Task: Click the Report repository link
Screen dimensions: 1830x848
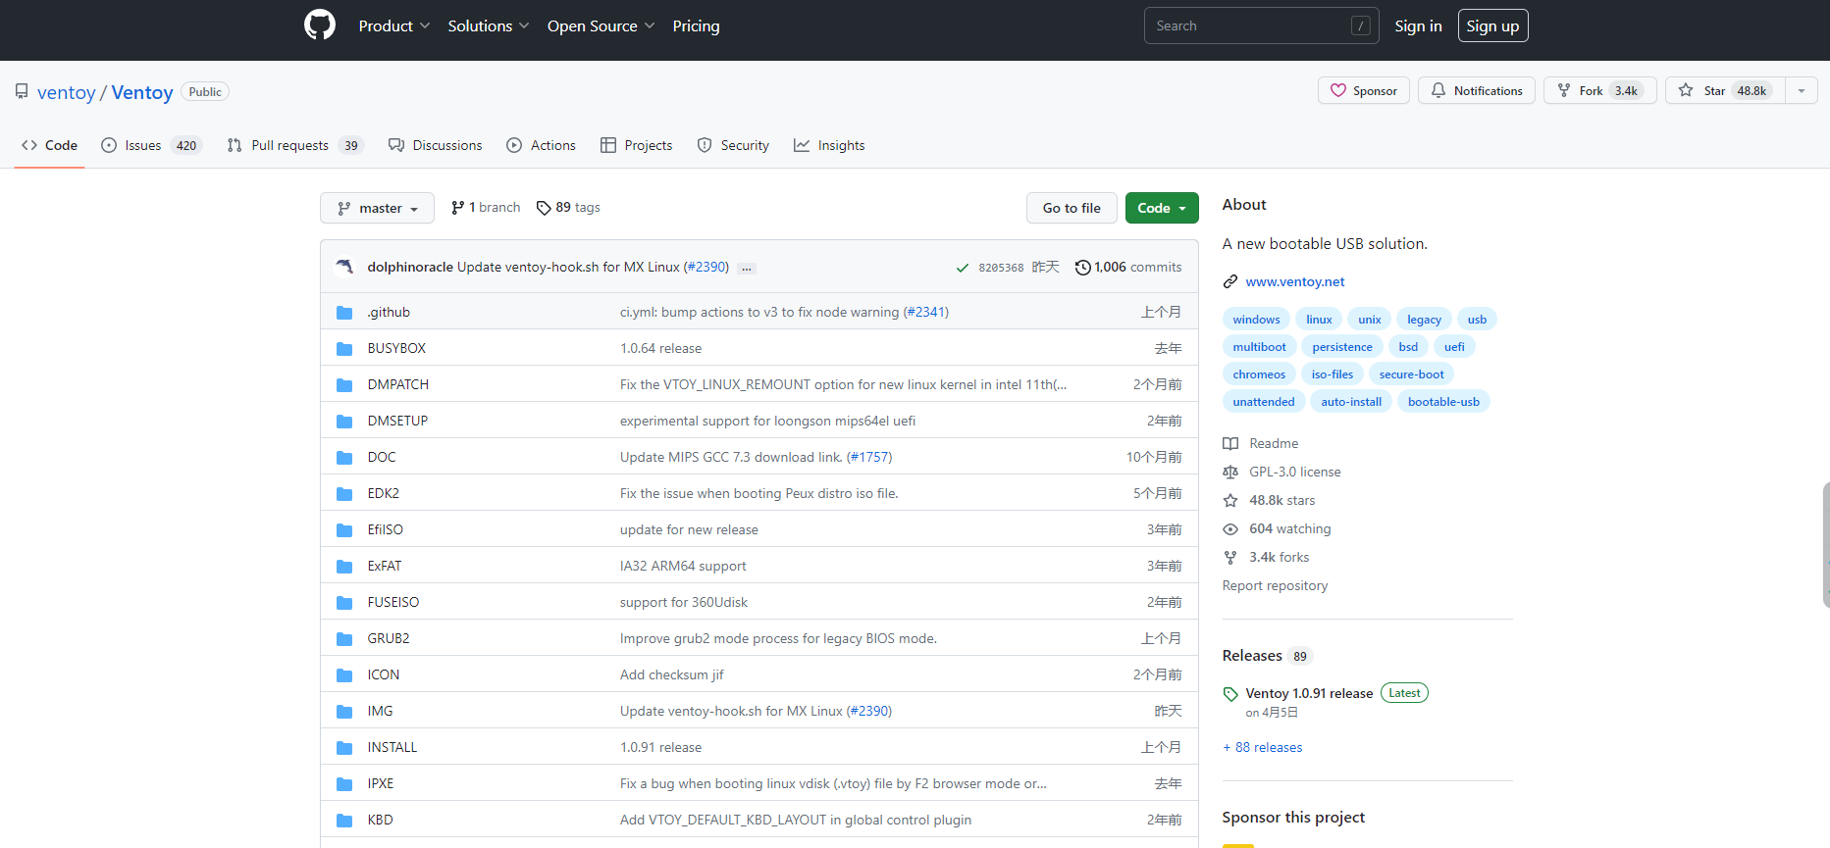Action: tap(1275, 586)
